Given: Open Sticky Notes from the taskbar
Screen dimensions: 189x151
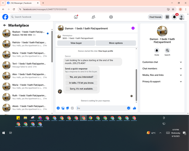Looking at the screenshot, I should click(x=18, y=118).
